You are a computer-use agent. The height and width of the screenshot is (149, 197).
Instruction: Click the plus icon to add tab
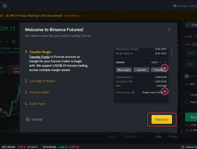point(5,6)
